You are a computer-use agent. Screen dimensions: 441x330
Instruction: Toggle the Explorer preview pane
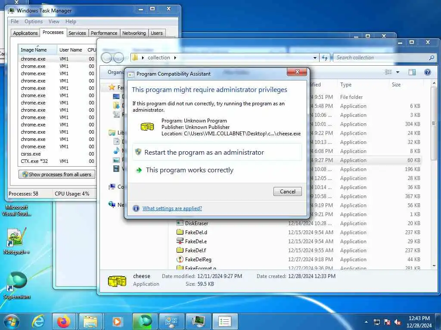pyautogui.click(x=412, y=72)
